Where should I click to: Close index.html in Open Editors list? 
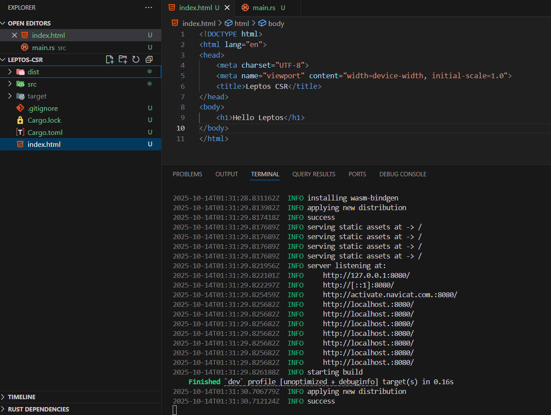[x=14, y=35]
